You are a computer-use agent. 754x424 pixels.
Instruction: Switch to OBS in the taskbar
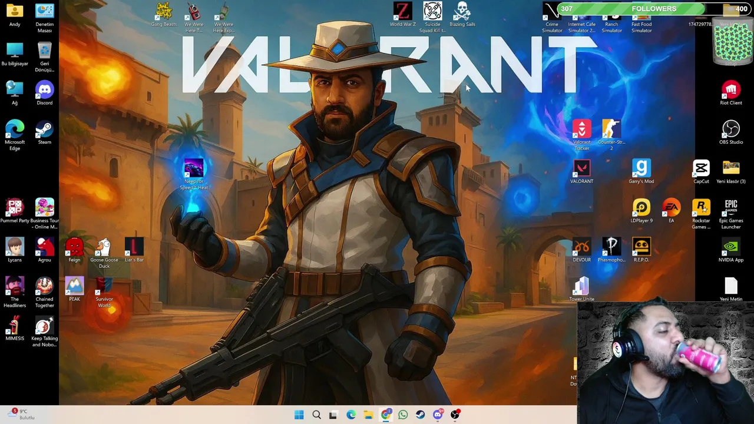[455, 415]
